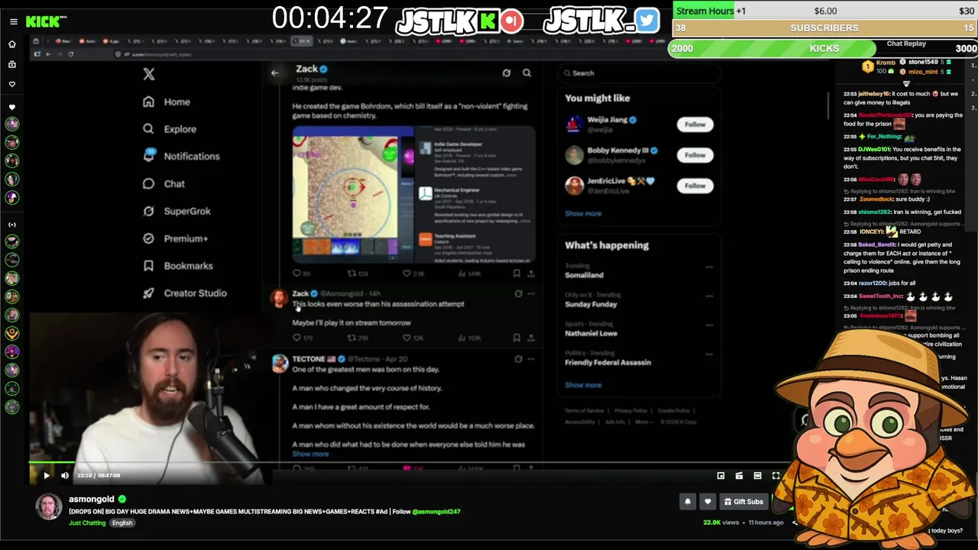Open Creator Studio in the X navigation
Viewport: 978px width, 550px height.
[184, 293]
